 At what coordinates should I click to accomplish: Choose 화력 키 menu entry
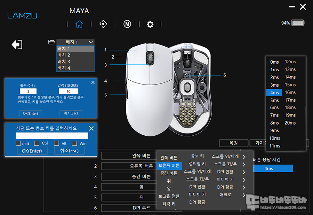point(169,204)
